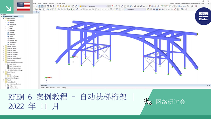Click the US flag language thumbnail
Image resolution: width=211 pixels, height=119 pixels.
[x=23, y=7]
